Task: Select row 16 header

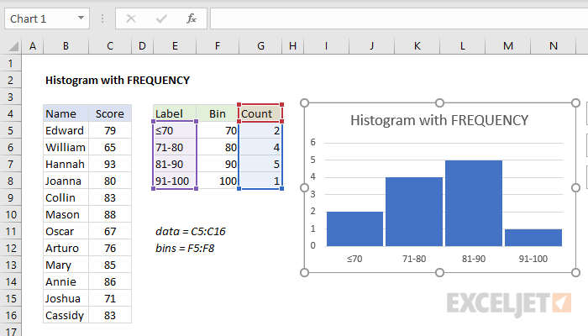Action: [10, 315]
